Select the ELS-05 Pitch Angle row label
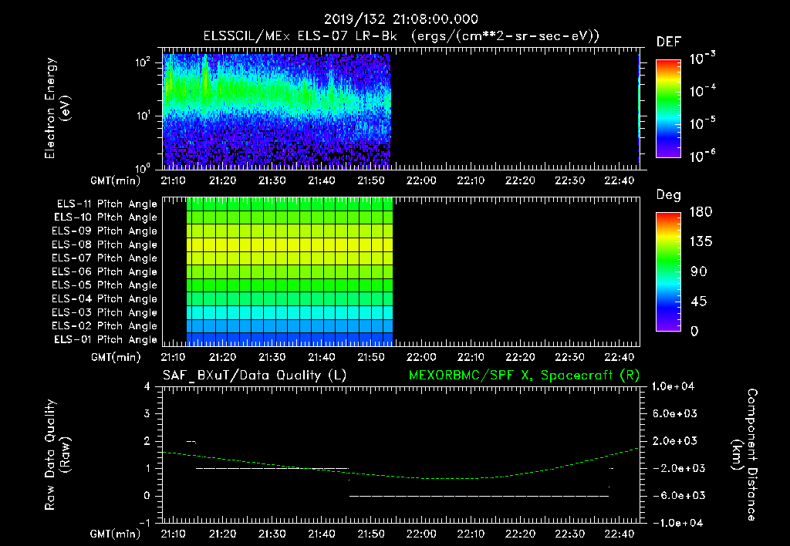The height and width of the screenshot is (546, 790). [x=105, y=285]
